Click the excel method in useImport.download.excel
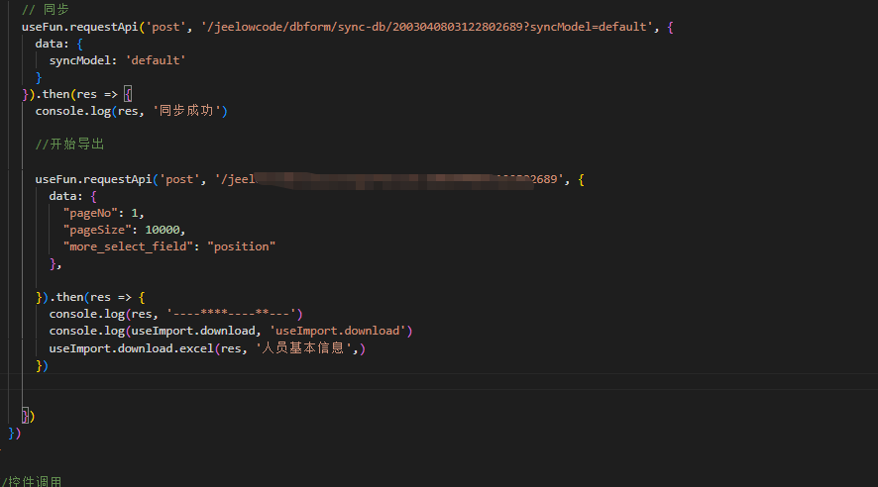Viewport: 878px width, 487px height. tap(182, 348)
